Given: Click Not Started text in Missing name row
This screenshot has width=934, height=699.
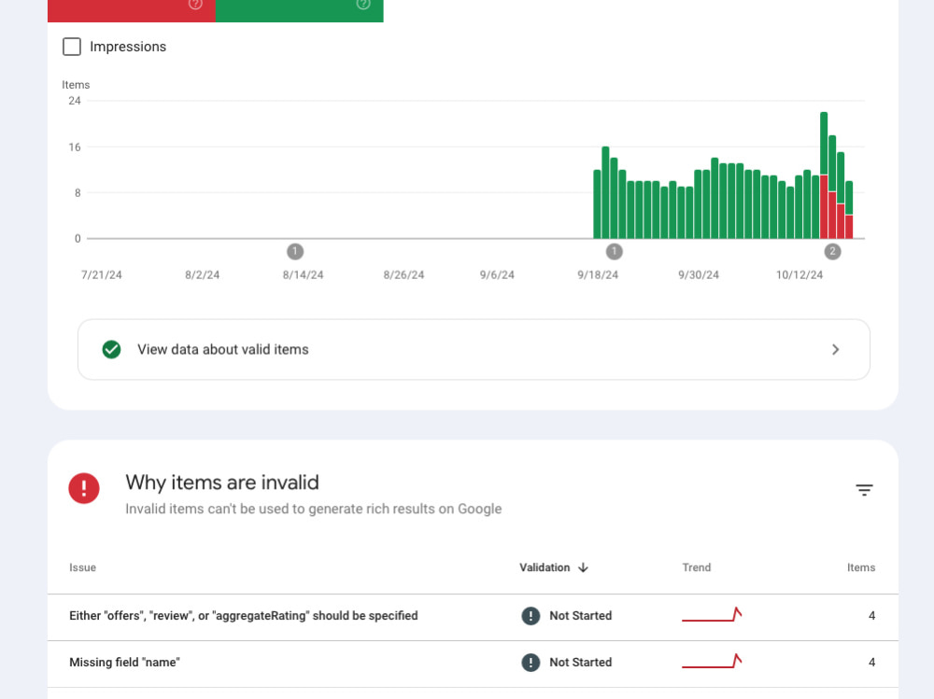Looking at the screenshot, I should [x=580, y=662].
